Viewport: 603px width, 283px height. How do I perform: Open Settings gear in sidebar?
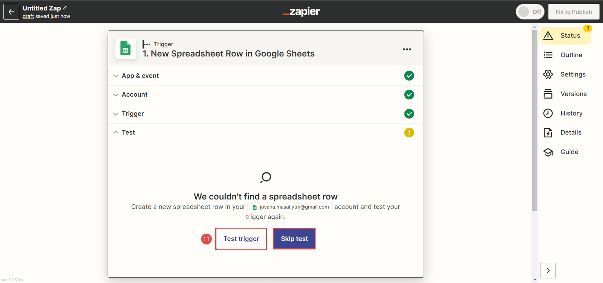coord(548,75)
